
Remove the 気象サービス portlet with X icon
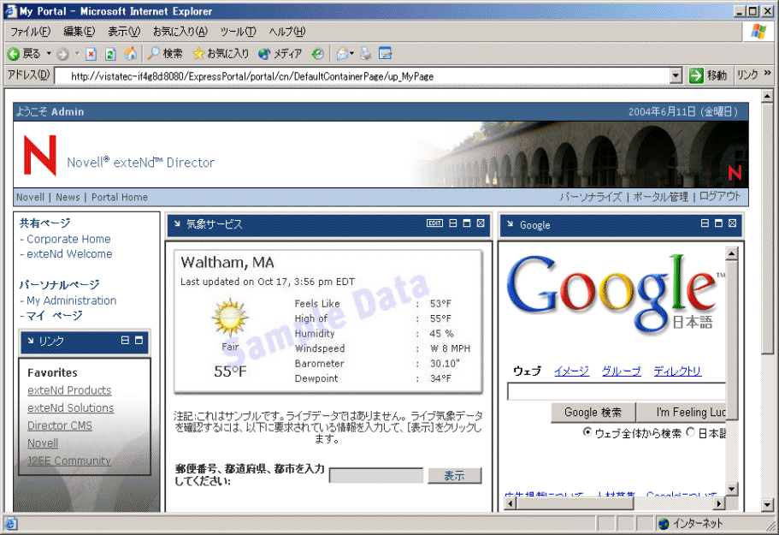pos(481,223)
